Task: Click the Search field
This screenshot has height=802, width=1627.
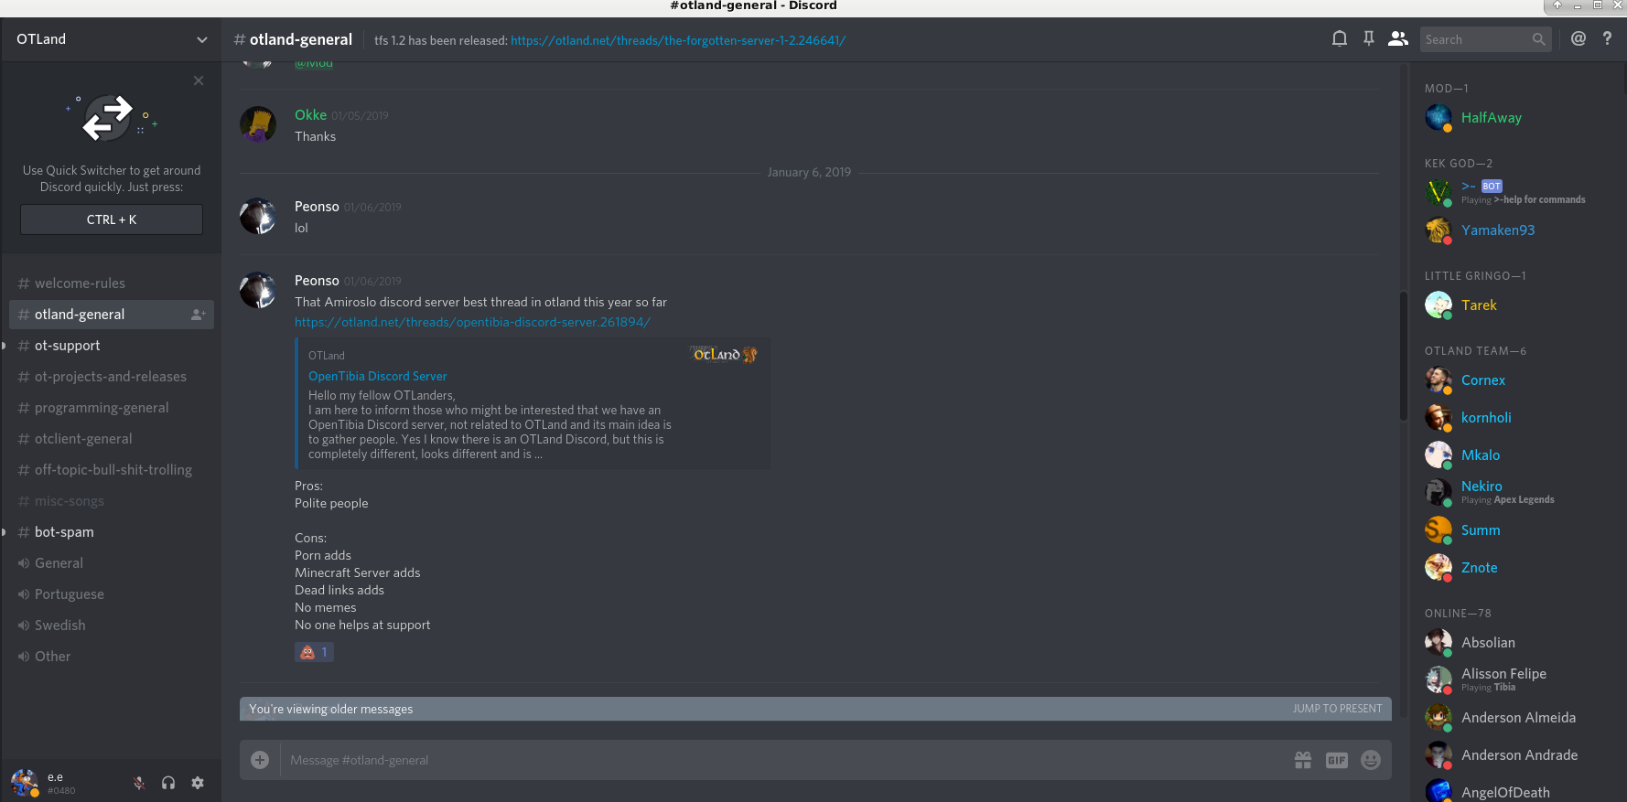Action: pos(1485,39)
